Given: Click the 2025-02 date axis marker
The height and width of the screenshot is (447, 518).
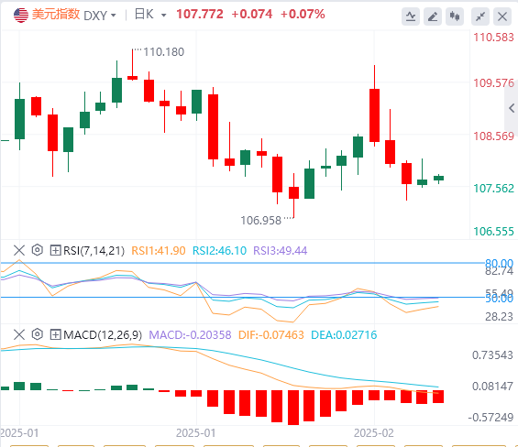Looking at the screenshot, I should click(374, 433).
